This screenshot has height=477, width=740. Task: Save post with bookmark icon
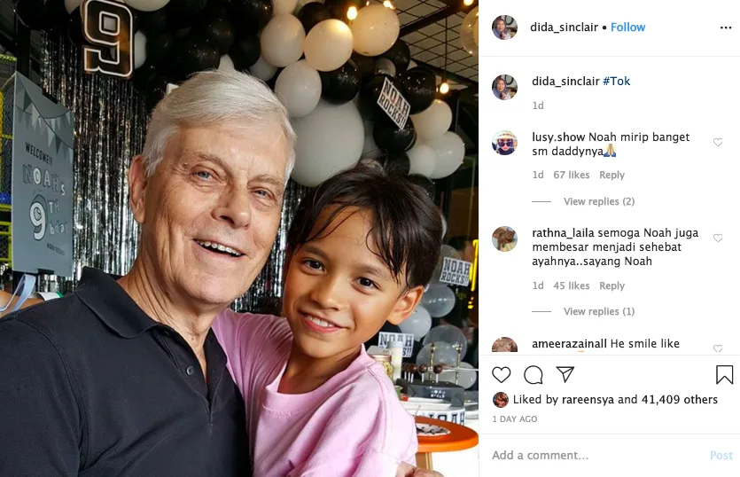[x=724, y=374]
